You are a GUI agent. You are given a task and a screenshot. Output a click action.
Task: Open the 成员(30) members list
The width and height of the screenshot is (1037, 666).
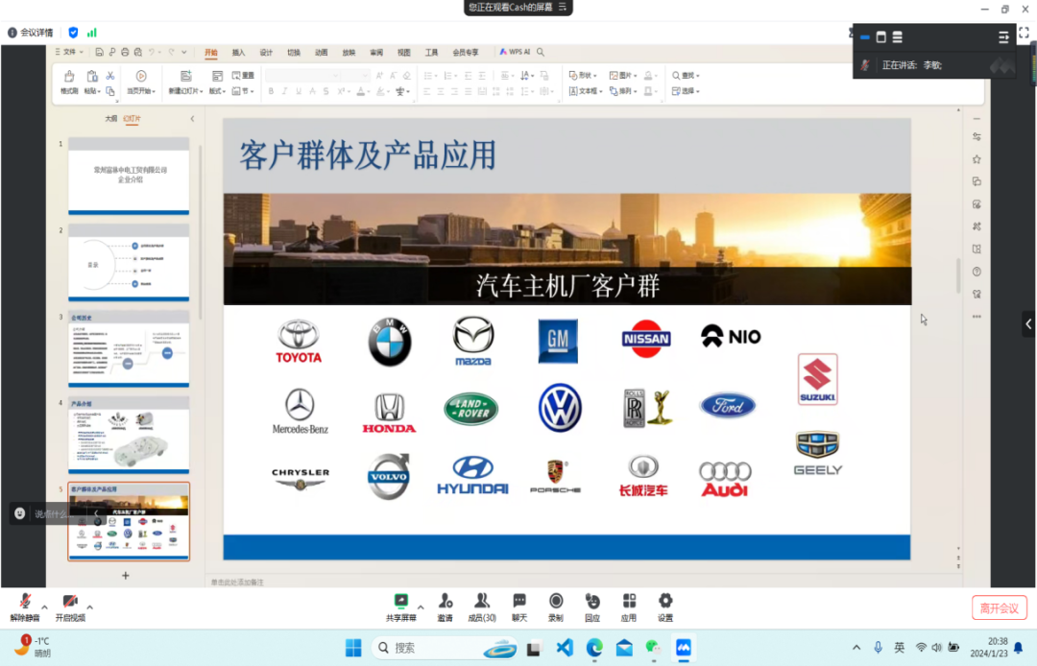click(x=482, y=602)
